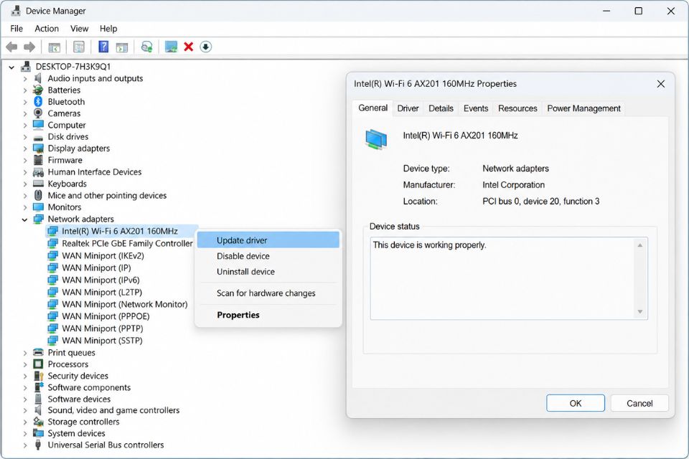
Task: Click Show/Hide Console Tree toolbar icon
Action: (54, 47)
